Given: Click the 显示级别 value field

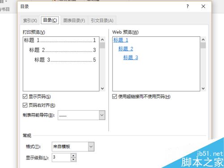Looking at the screenshot, I should tap(61, 157).
